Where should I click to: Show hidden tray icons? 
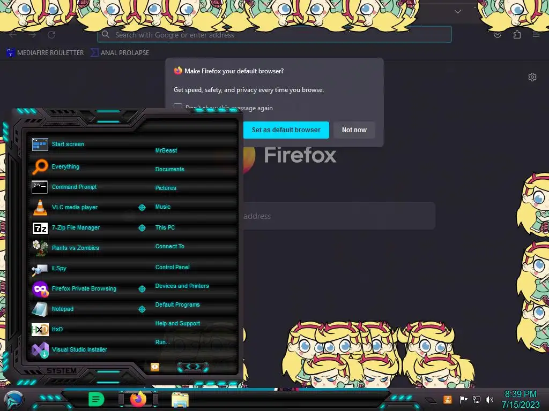point(431,400)
